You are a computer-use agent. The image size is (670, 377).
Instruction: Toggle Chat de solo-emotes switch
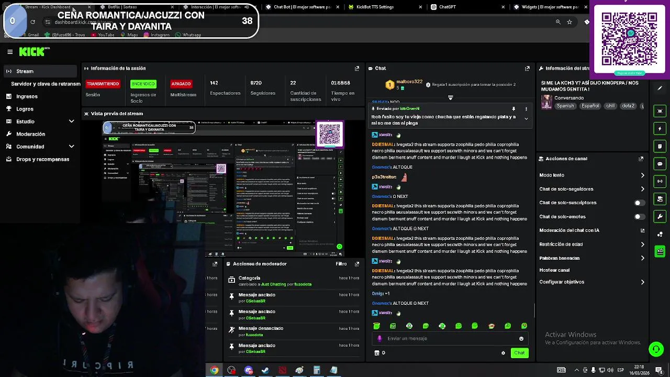[639, 217]
